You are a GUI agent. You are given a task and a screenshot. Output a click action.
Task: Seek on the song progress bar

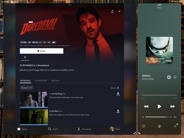coord(159,95)
